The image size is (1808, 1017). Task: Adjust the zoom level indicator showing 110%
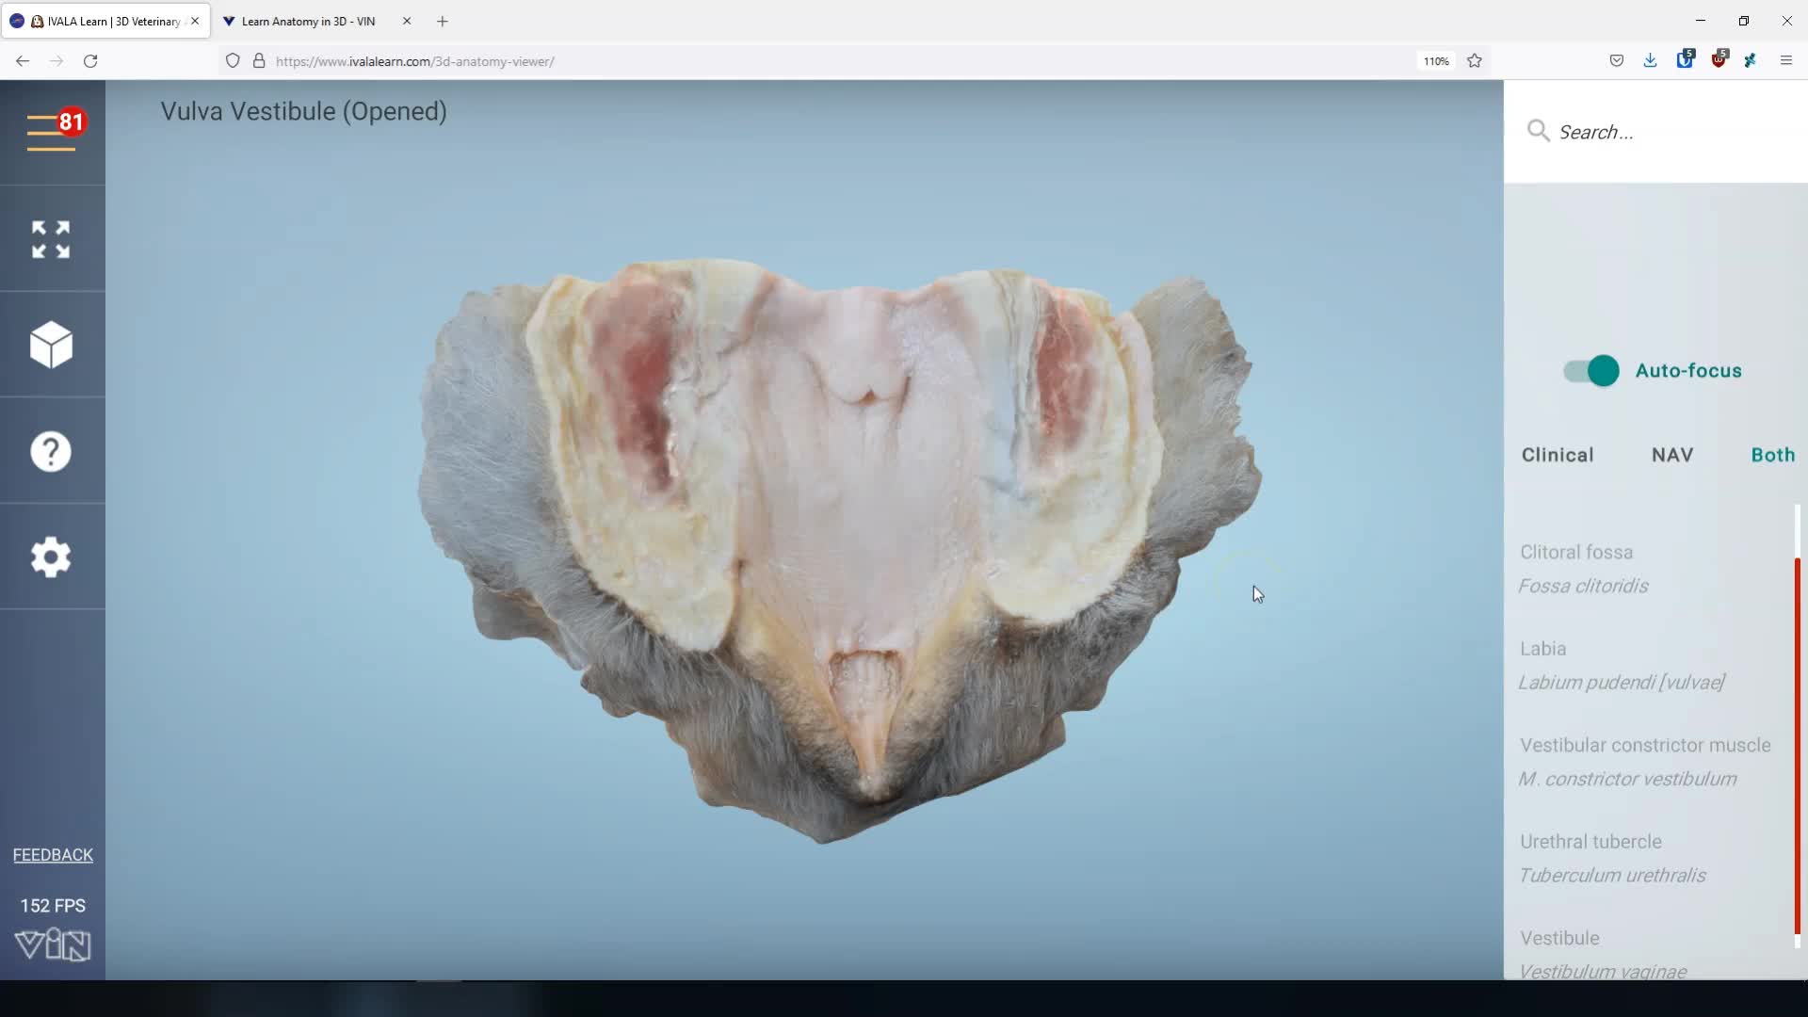click(1435, 60)
